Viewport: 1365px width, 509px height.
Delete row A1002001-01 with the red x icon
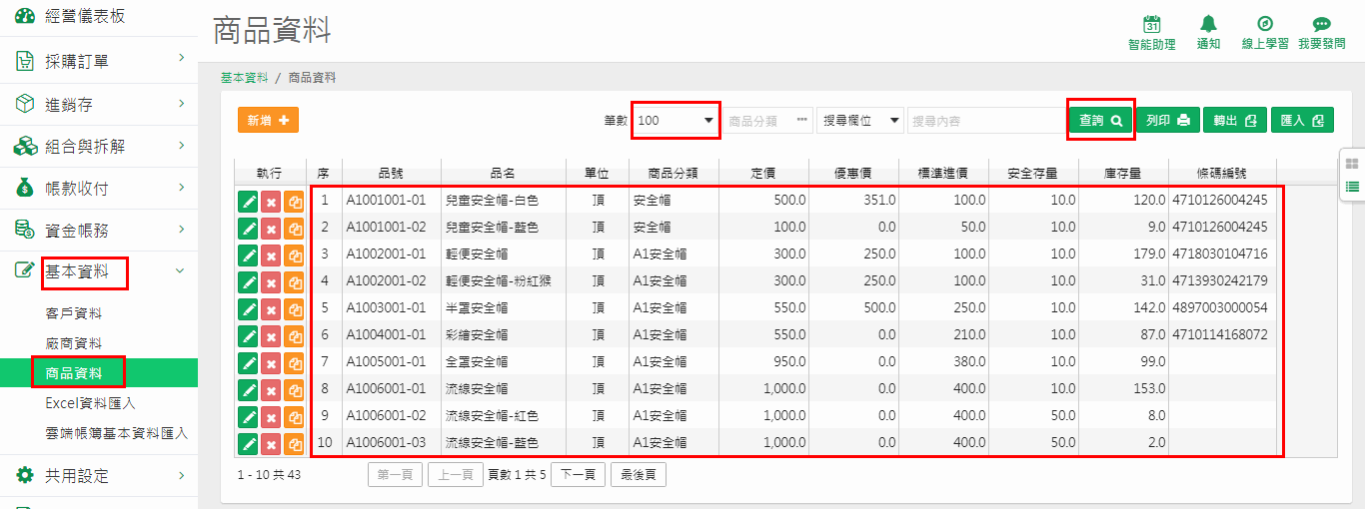click(271, 254)
